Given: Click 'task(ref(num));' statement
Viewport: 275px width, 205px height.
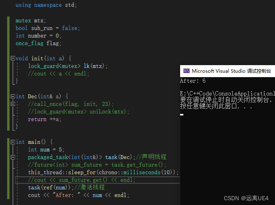Looking at the screenshot, I should [x=51, y=187].
